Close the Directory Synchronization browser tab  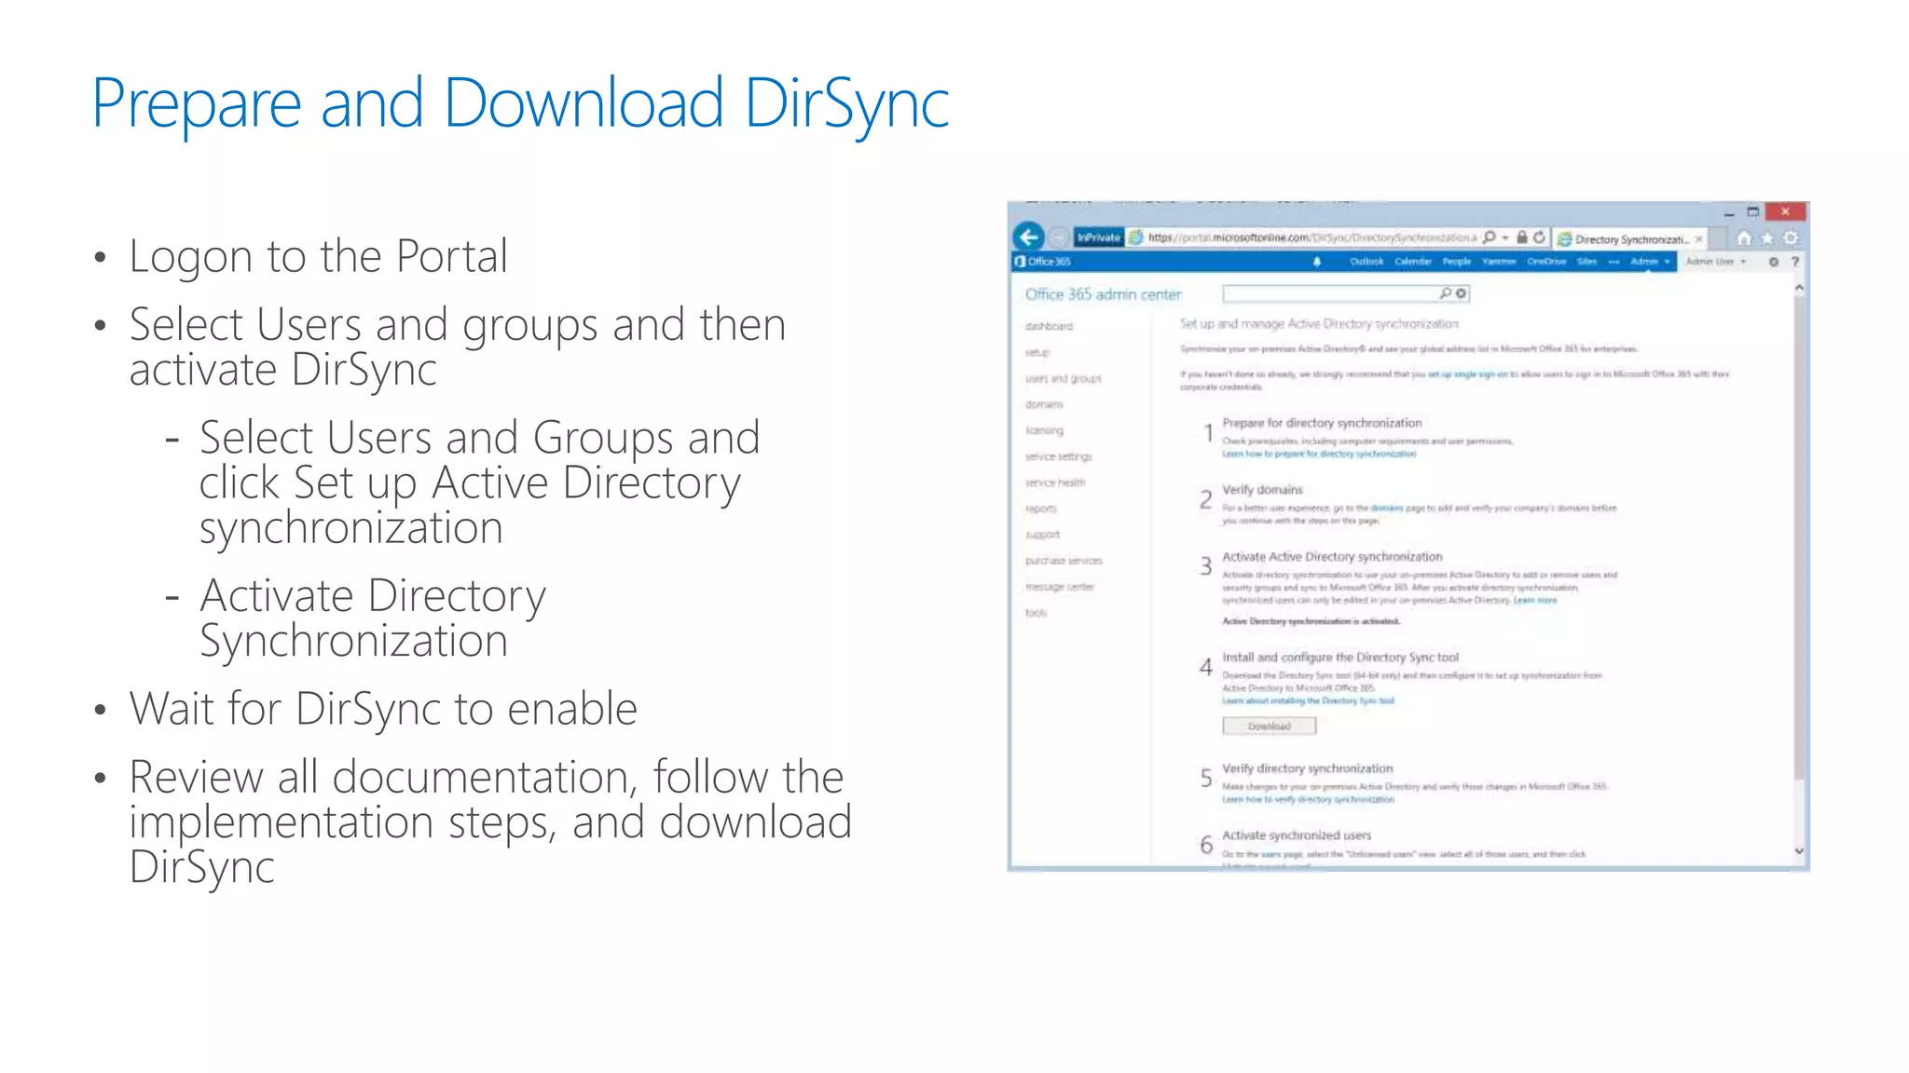click(1698, 239)
